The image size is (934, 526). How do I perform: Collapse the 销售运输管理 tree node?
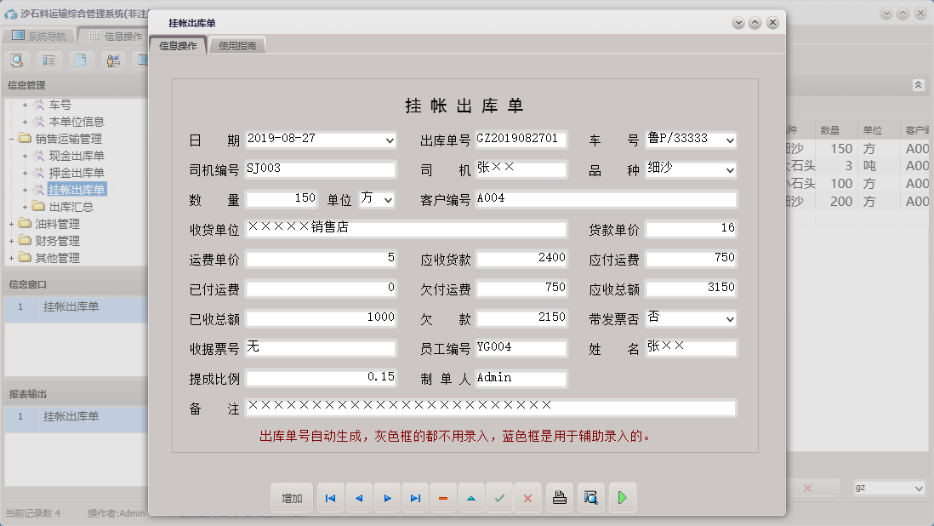[11, 139]
